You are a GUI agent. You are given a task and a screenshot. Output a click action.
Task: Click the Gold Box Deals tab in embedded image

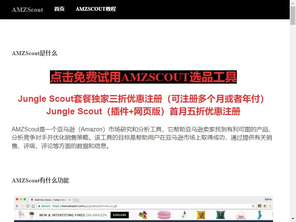[x=50, y=200]
